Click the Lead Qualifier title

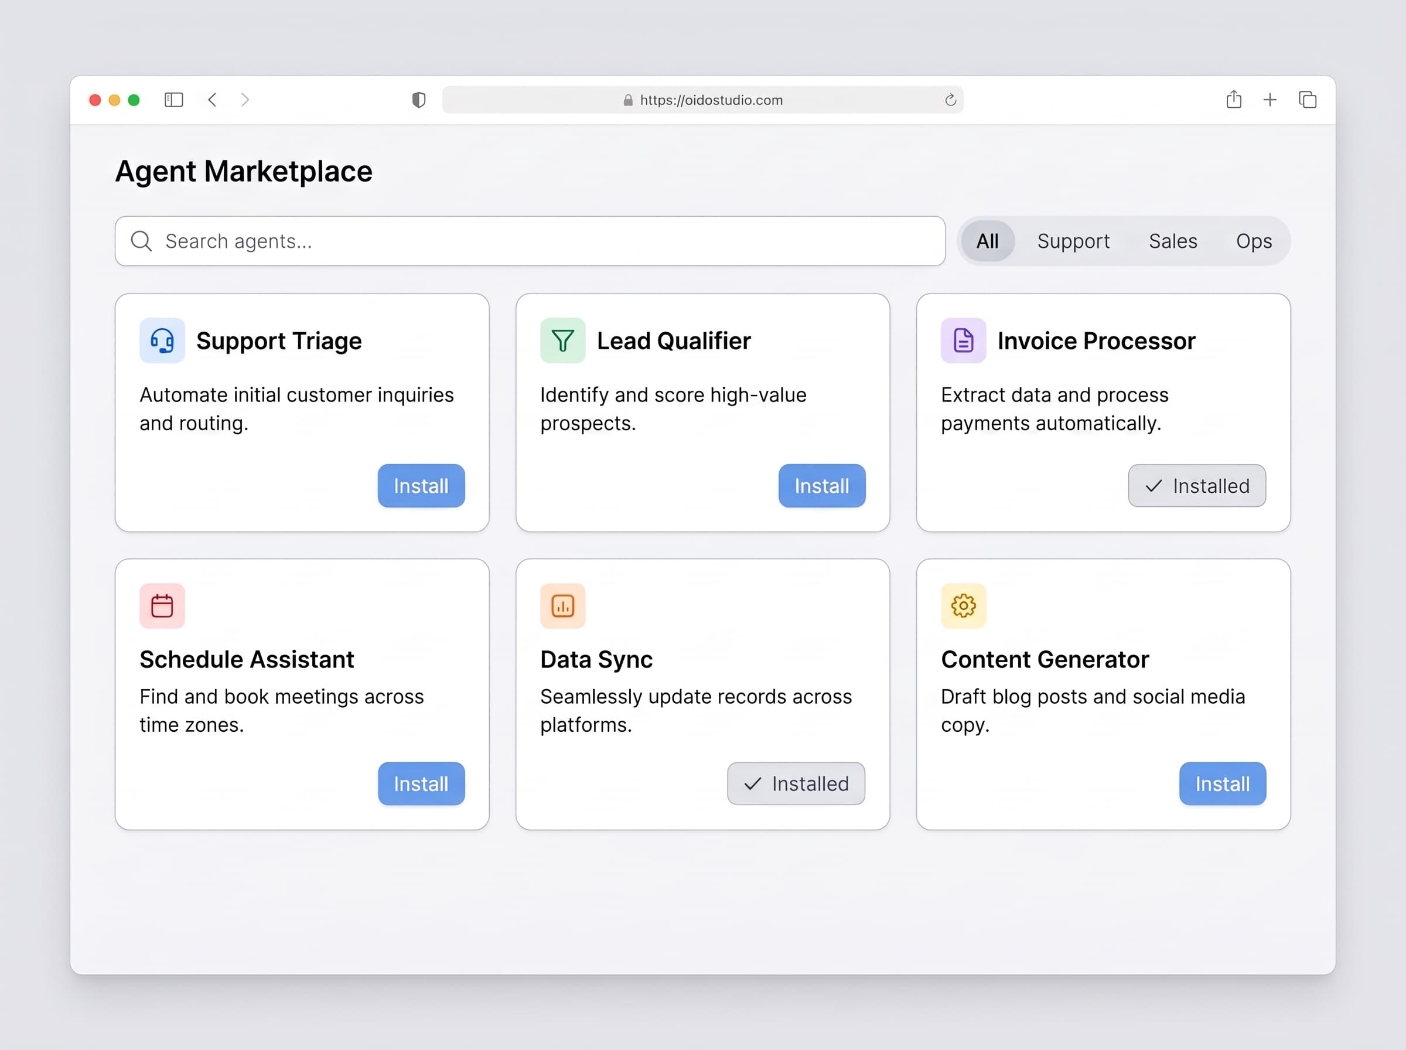pos(674,342)
